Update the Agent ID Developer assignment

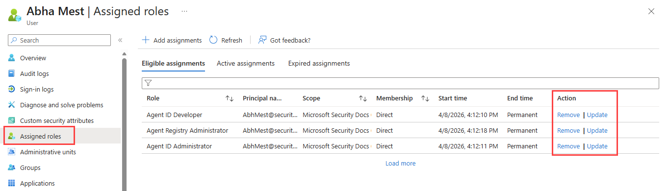click(x=597, y=115)
